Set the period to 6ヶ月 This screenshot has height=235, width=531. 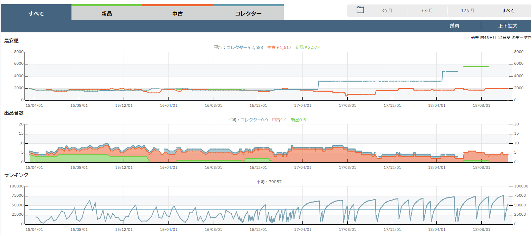[x=427, y=11]
